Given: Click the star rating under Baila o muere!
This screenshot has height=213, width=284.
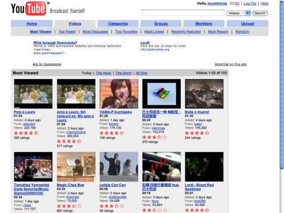Looking at the screenshot, I should click(x=196, y=133).
